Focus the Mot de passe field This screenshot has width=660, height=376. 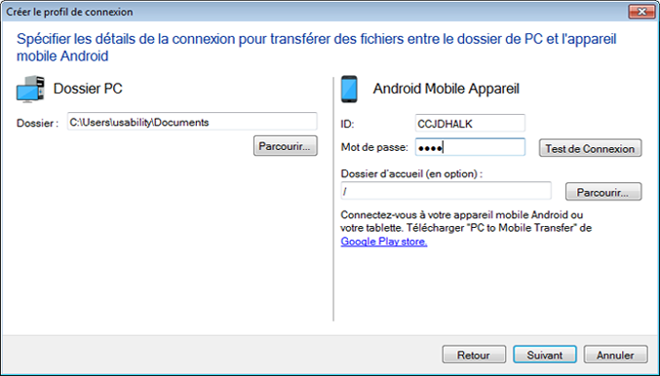pos(470,148)
